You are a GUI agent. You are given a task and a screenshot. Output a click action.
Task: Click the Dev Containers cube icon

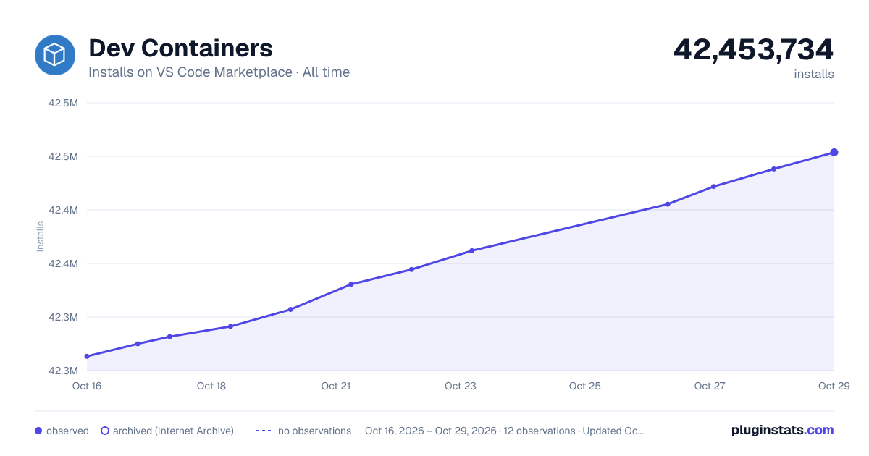(x=55, y=55)
